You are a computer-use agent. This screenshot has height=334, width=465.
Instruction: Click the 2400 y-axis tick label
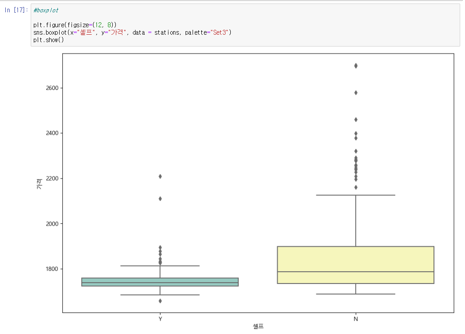click(52, 133)
